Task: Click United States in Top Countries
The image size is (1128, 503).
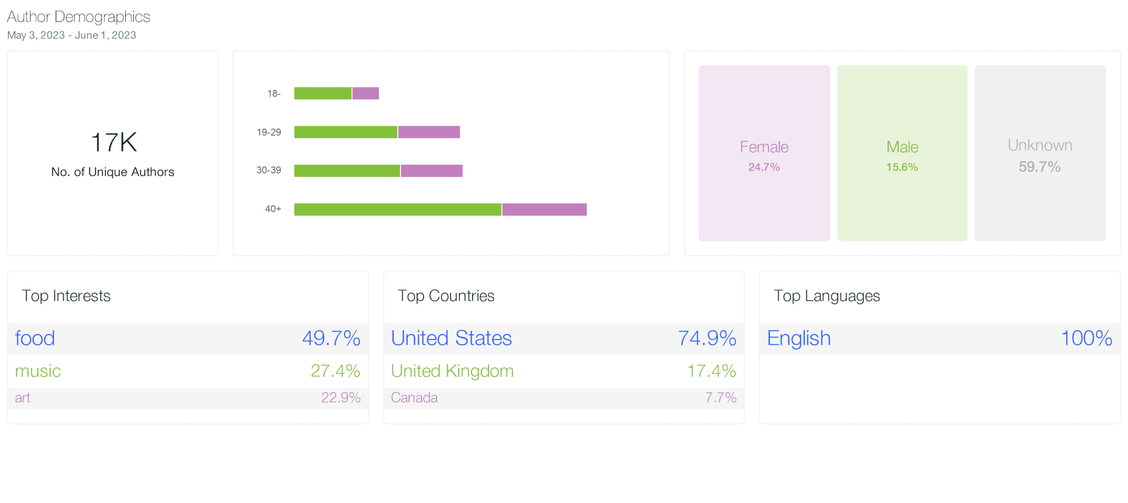Action: [x=563, y=339]
